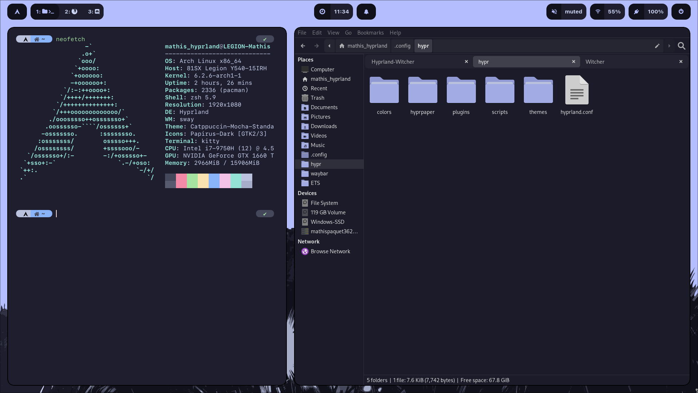This screenshot has width=698, height=393.
Task: Switch to workspace 2 with Firefox icon
Action: 71,12
